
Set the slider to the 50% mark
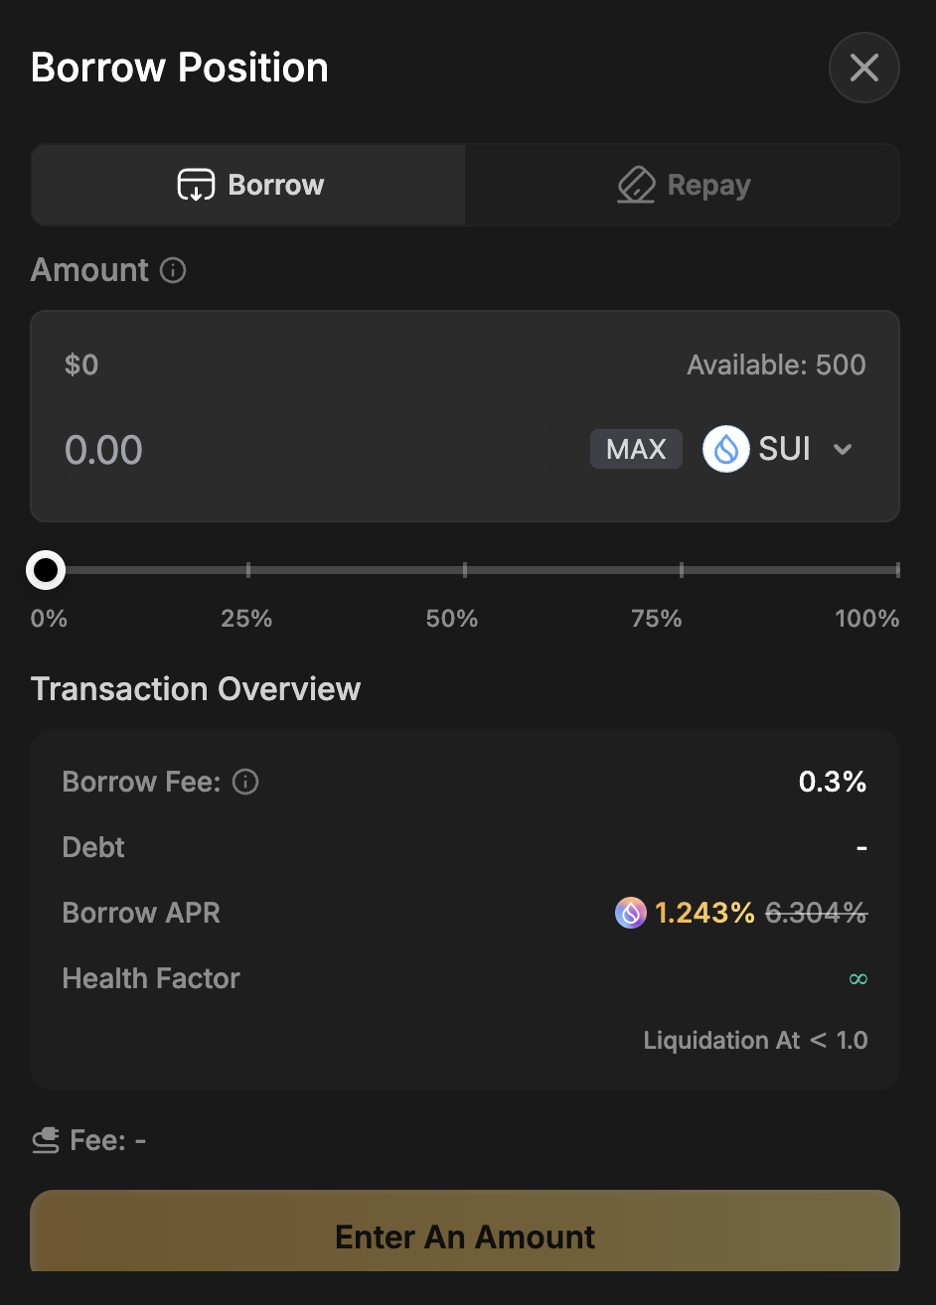(465, 570)
